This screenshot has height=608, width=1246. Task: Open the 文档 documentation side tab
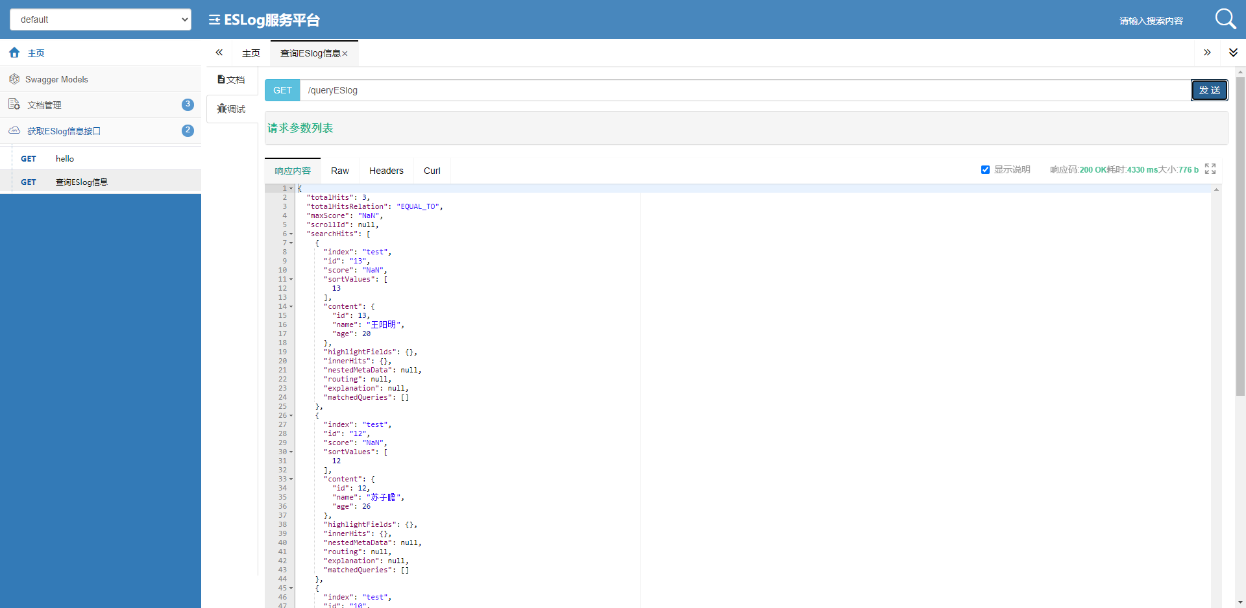click(x=232, y=79)
